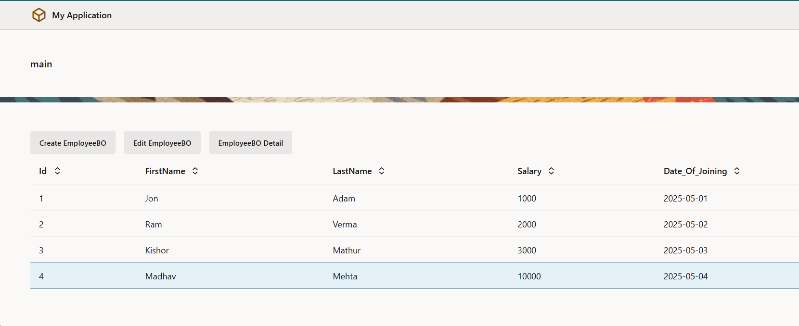Click the salary cell showing 10000
799x326 pixels.
click(529, 276)
